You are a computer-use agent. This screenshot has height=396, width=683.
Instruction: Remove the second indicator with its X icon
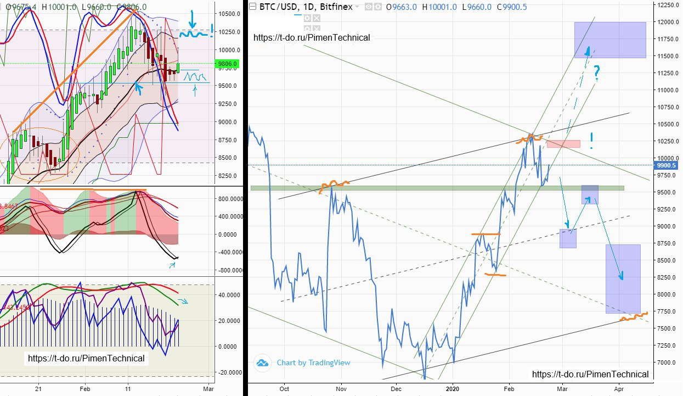click(x=317, y=28)
